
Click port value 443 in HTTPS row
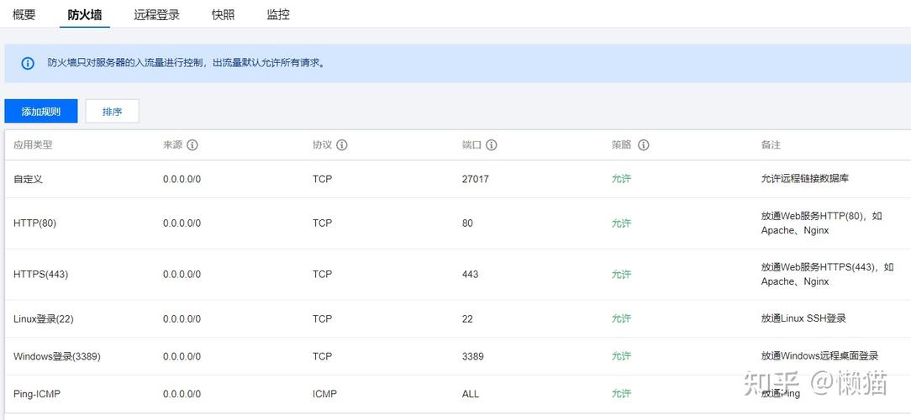pyautogui.click(x=470, y=274)
